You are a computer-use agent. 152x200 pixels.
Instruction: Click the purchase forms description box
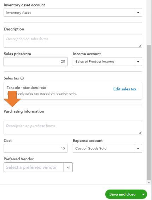73,128
